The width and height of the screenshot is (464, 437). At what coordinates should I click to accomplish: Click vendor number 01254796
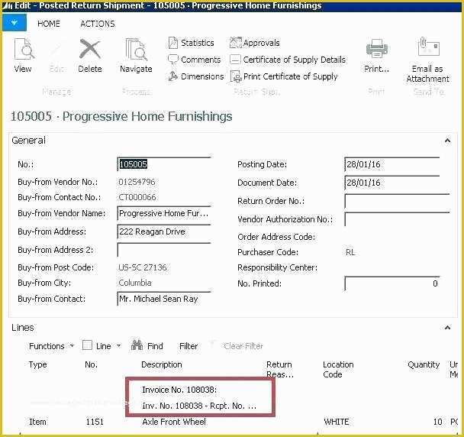click(137, 182)
